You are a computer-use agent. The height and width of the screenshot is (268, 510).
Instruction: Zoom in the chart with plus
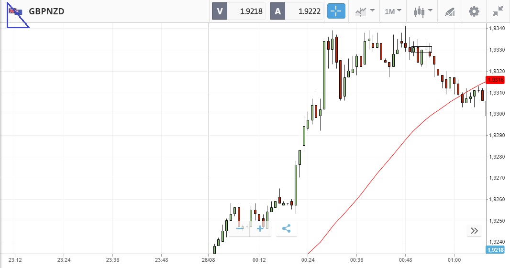[x=260, y=229]
